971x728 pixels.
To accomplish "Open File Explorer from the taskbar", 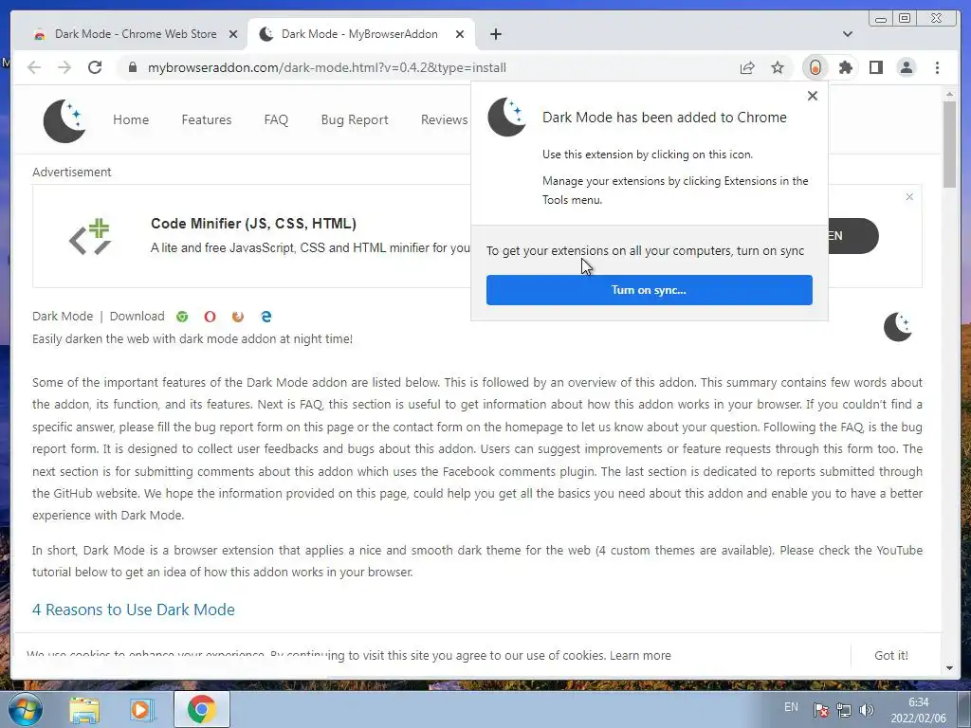I will click(84, 710).
